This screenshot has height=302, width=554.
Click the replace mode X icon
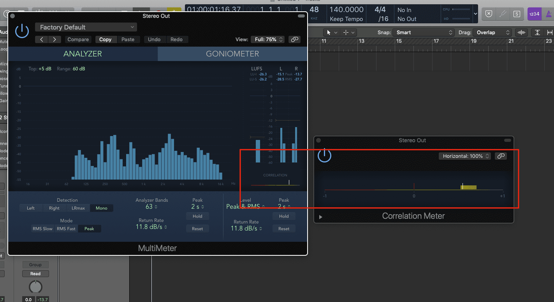(x=489, y=14)
